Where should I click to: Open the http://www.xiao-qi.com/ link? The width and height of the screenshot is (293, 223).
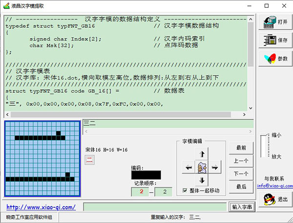(x=41, y=207)
